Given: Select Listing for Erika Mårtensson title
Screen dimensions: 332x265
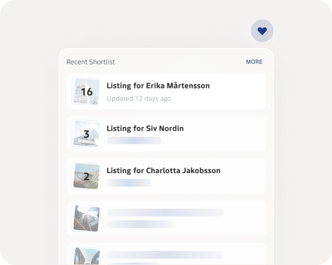Looking at the screenshot, I should tap(158, 86).
